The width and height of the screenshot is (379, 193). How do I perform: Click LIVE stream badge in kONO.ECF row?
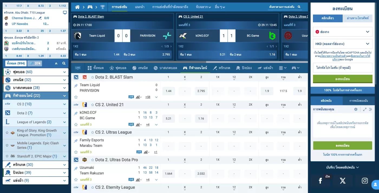(131, 124)
